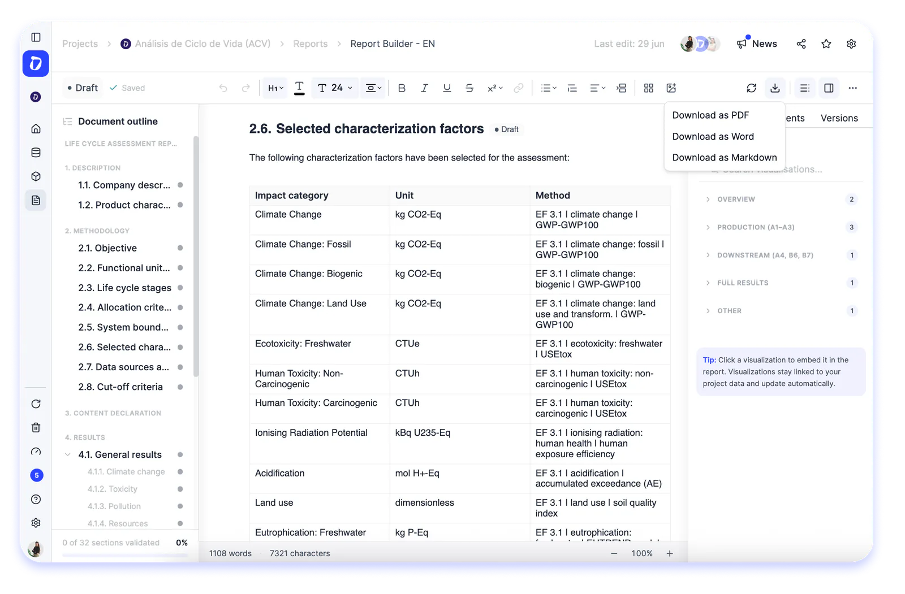Open the News button
The image size is (905, 594).
point(757,44)
